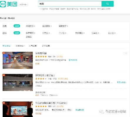Open the review count of 好特电玩
Viewport: 130px width, 117px height.
pyautogui.click(x=63, y=79)
